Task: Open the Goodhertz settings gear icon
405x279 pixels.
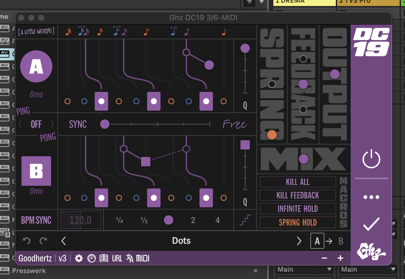Action: click(79, 258)
